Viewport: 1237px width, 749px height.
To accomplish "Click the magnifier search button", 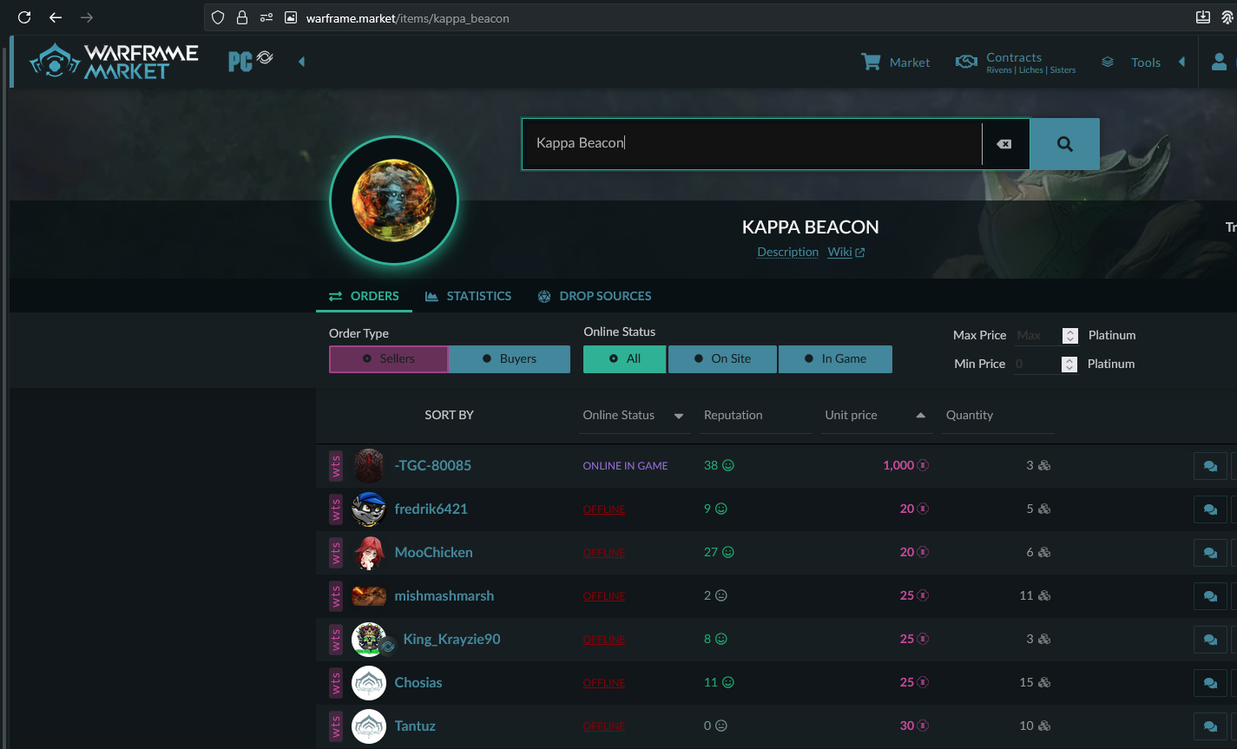I will point(1065,144).
